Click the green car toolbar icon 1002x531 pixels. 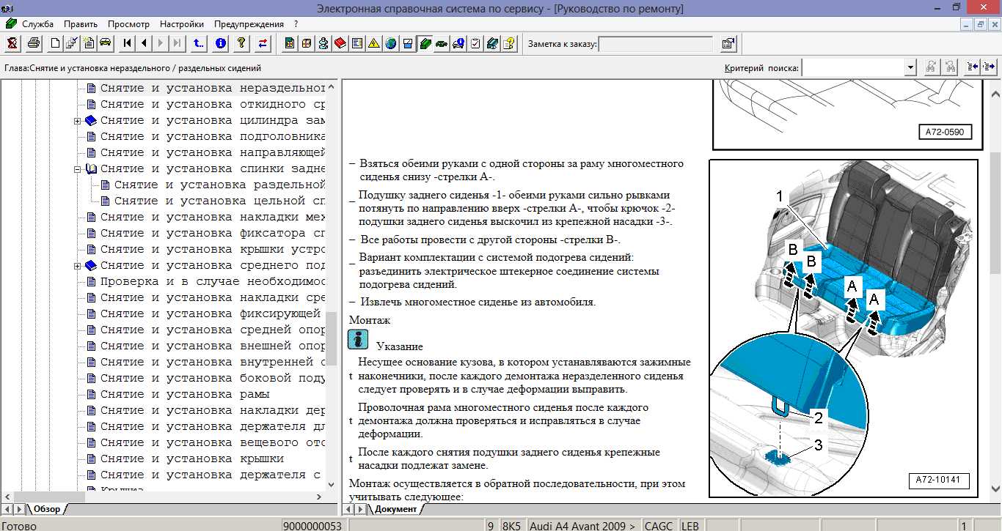point(105,43)
